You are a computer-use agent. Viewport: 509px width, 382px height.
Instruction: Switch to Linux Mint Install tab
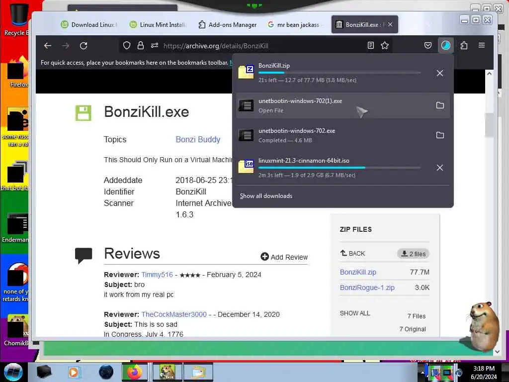158,25
